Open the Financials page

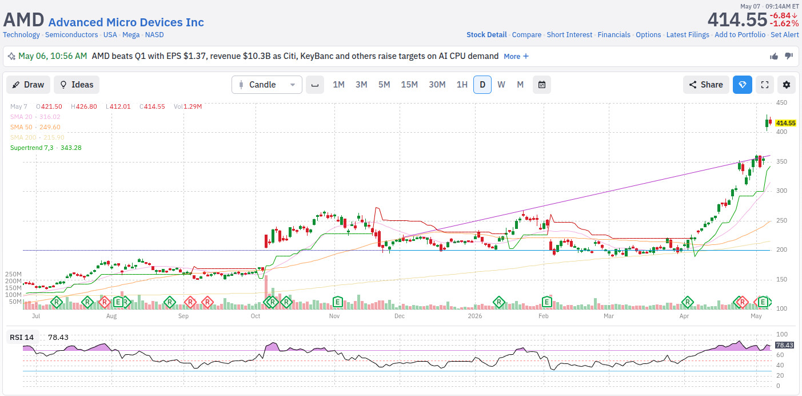tap(614, 35)
